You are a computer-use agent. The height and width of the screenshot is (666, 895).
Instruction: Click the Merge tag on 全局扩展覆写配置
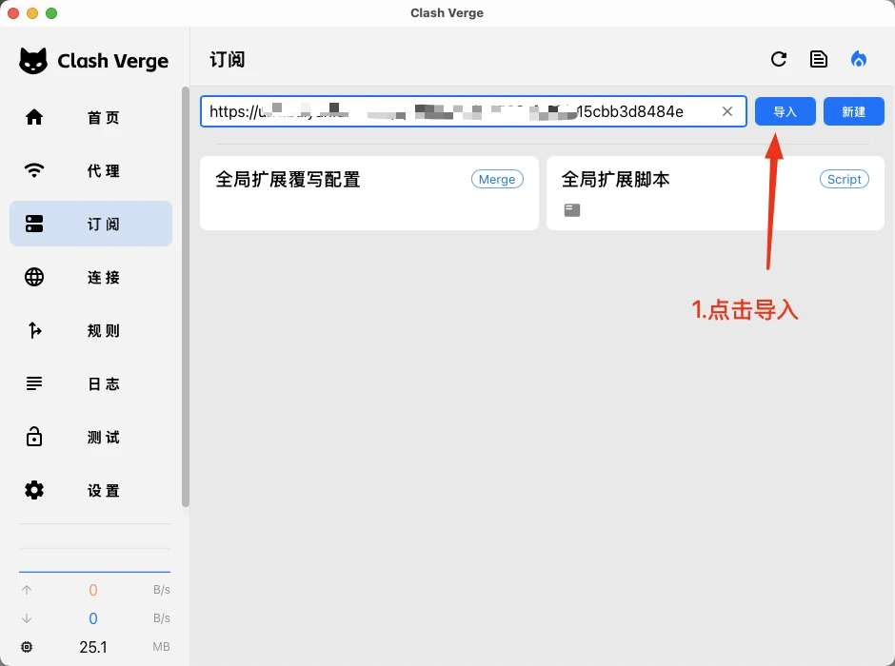[x=497, y=179]
